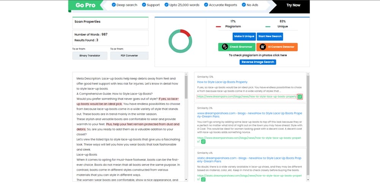Click the plagiarism donut chart

click(180, 41)
